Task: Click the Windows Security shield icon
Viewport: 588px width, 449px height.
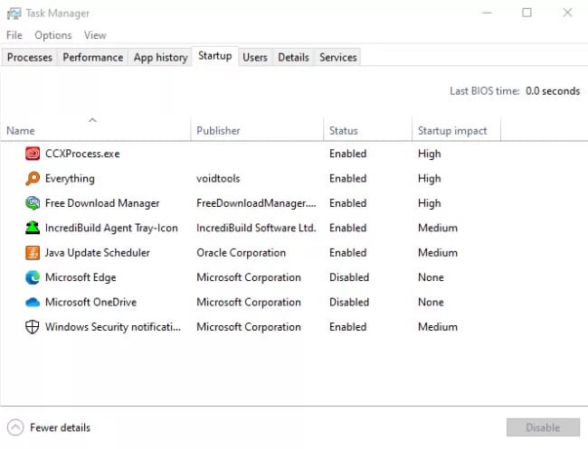Action: pyautogui.click(x=33, y=326)
